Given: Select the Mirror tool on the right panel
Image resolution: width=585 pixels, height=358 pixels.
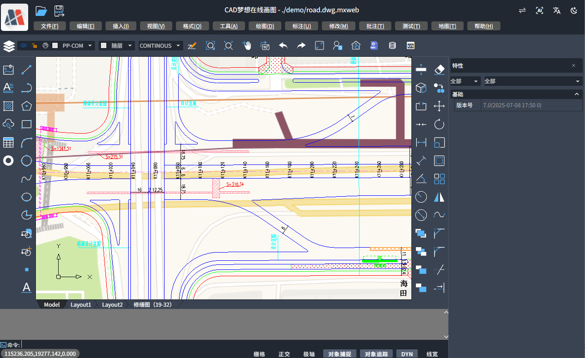Looking at the screenshot, I should click(439, 197).
